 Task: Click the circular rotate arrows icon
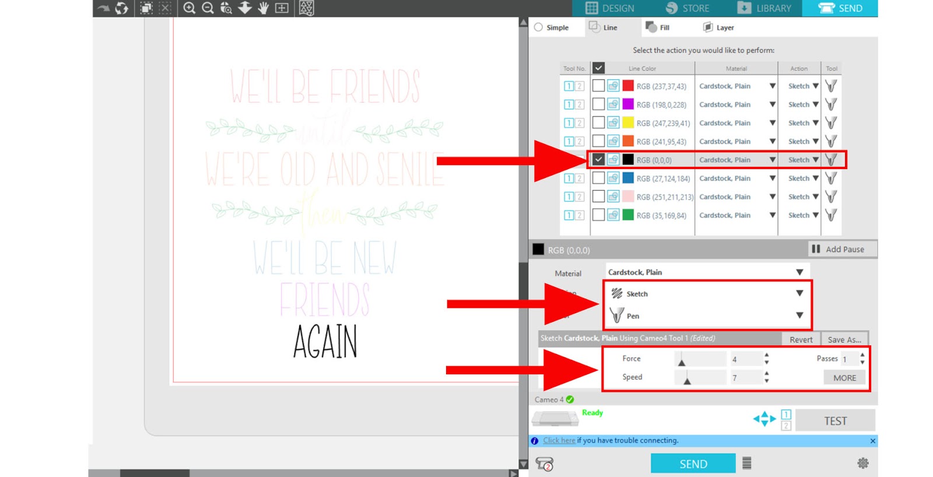tap(121, 8)
